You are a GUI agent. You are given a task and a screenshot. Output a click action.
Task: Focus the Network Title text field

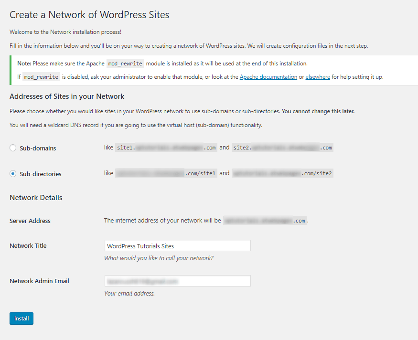(177, 246)
